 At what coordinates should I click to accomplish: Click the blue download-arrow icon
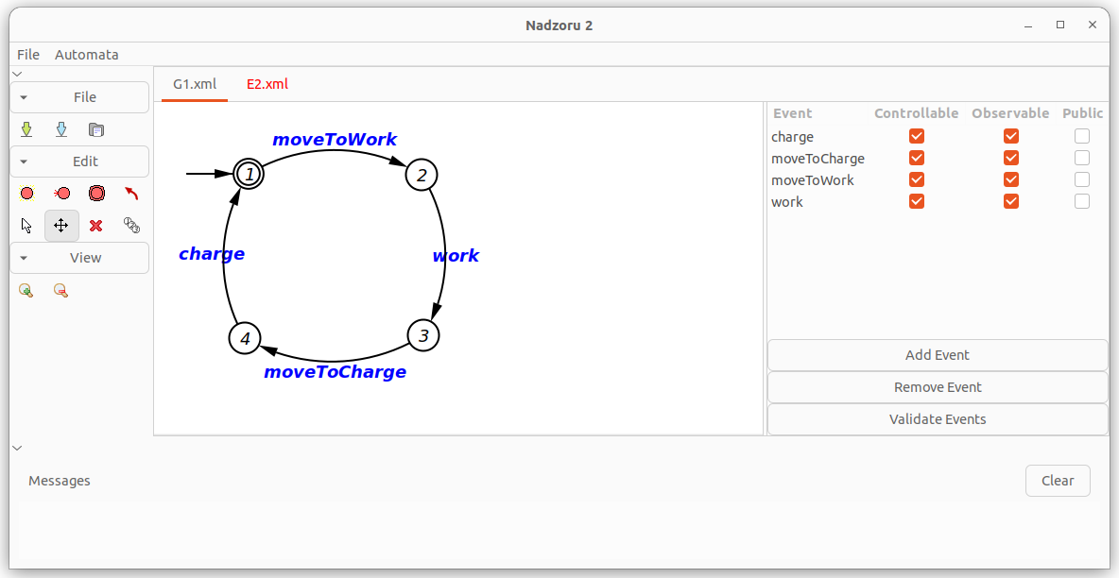(x=61, y=129)
